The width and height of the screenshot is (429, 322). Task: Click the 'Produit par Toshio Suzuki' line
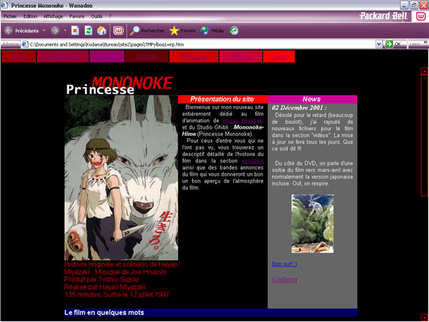click(101, 279)
